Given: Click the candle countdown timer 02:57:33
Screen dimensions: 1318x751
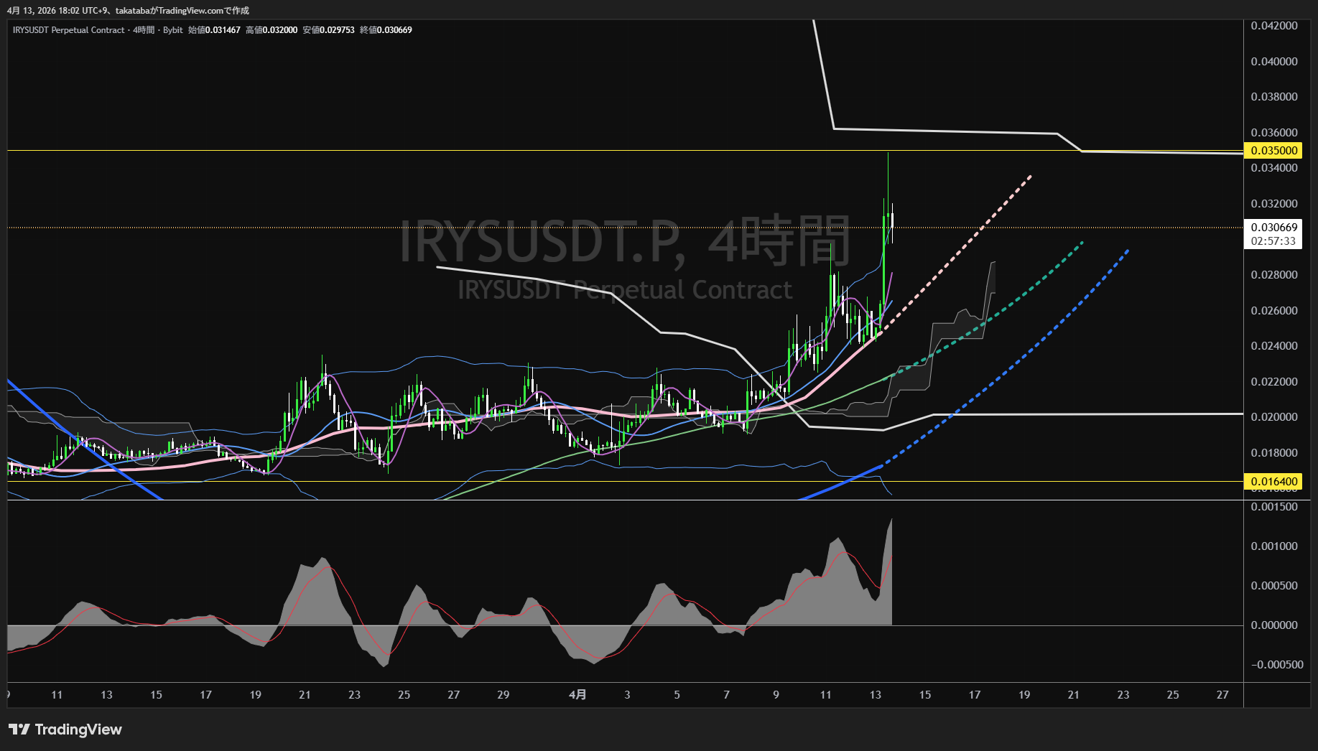Looking at the screenshot, I should pos(1273,241).
